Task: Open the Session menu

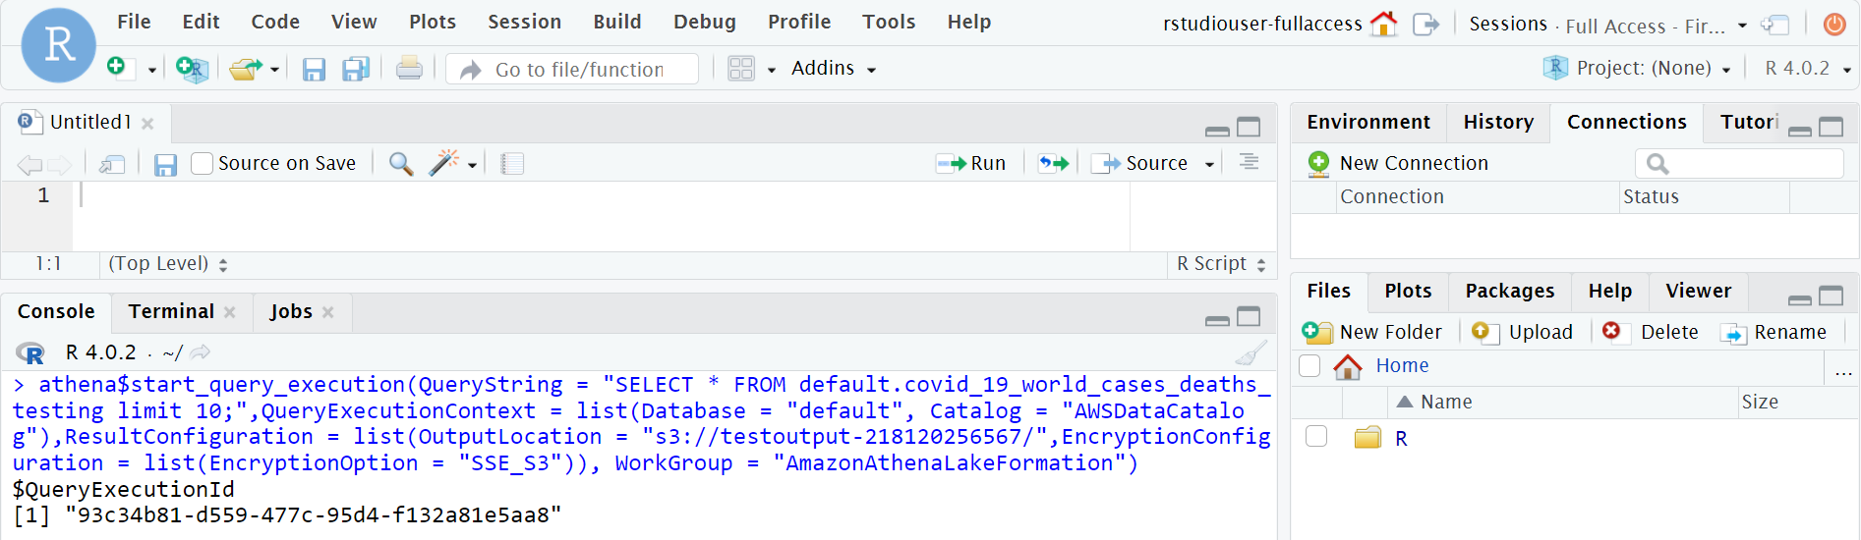Action: click(x=524, y=22)
